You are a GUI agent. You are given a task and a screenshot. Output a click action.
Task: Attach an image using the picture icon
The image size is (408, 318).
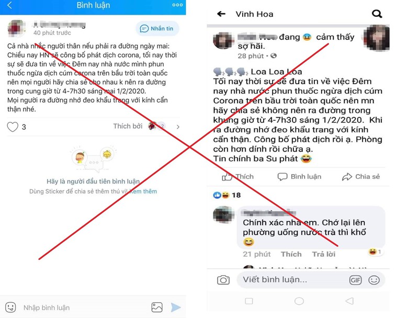coord(157,308)
